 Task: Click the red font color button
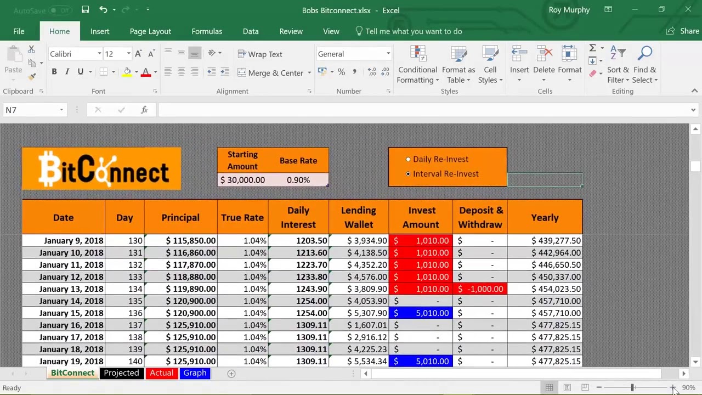point(146,72)
